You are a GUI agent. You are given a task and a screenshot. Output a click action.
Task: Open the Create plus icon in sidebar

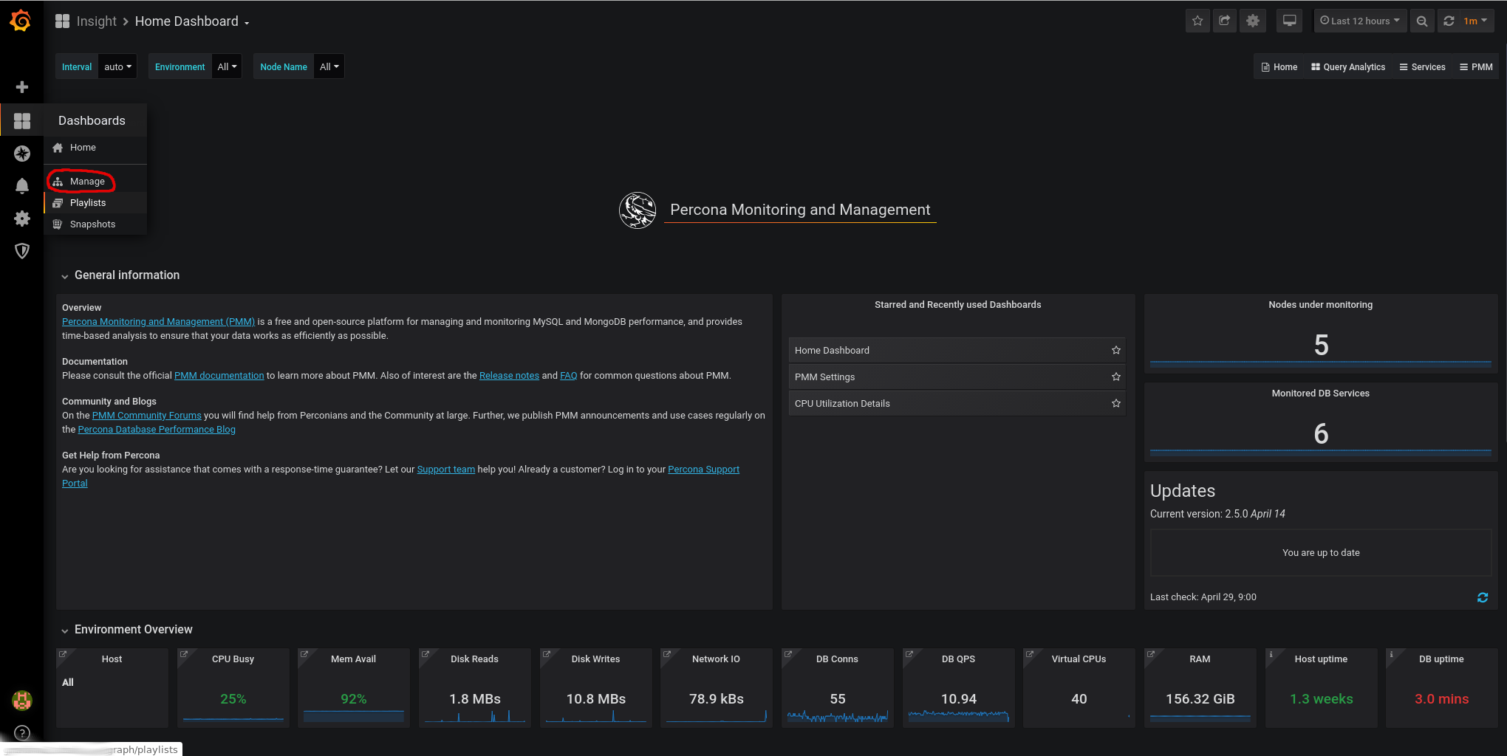click(22, 87)
